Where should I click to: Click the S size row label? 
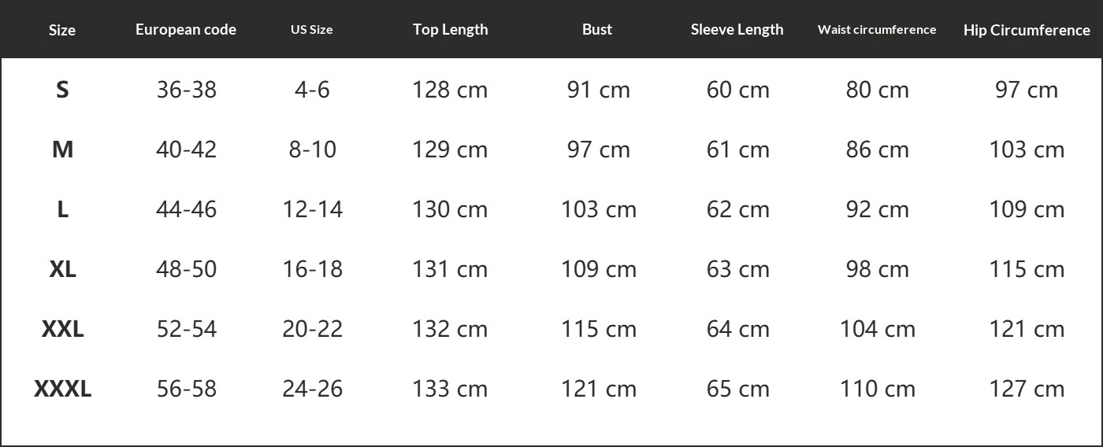(62, 90)
